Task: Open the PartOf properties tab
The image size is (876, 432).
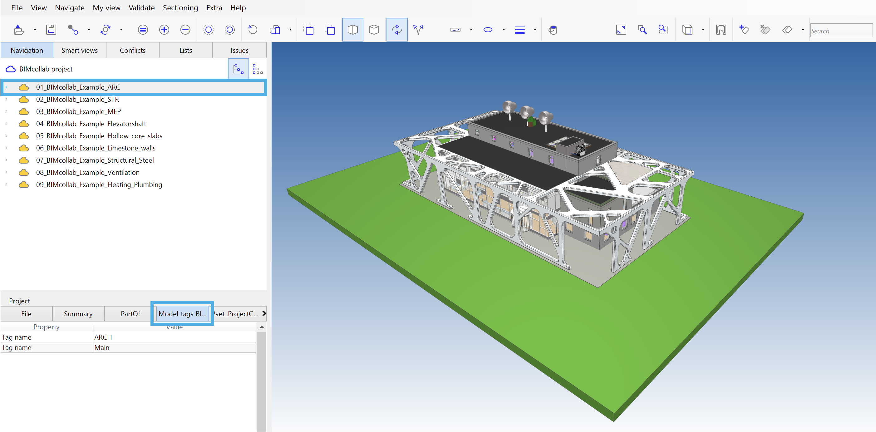Action: tap(130, 314)
